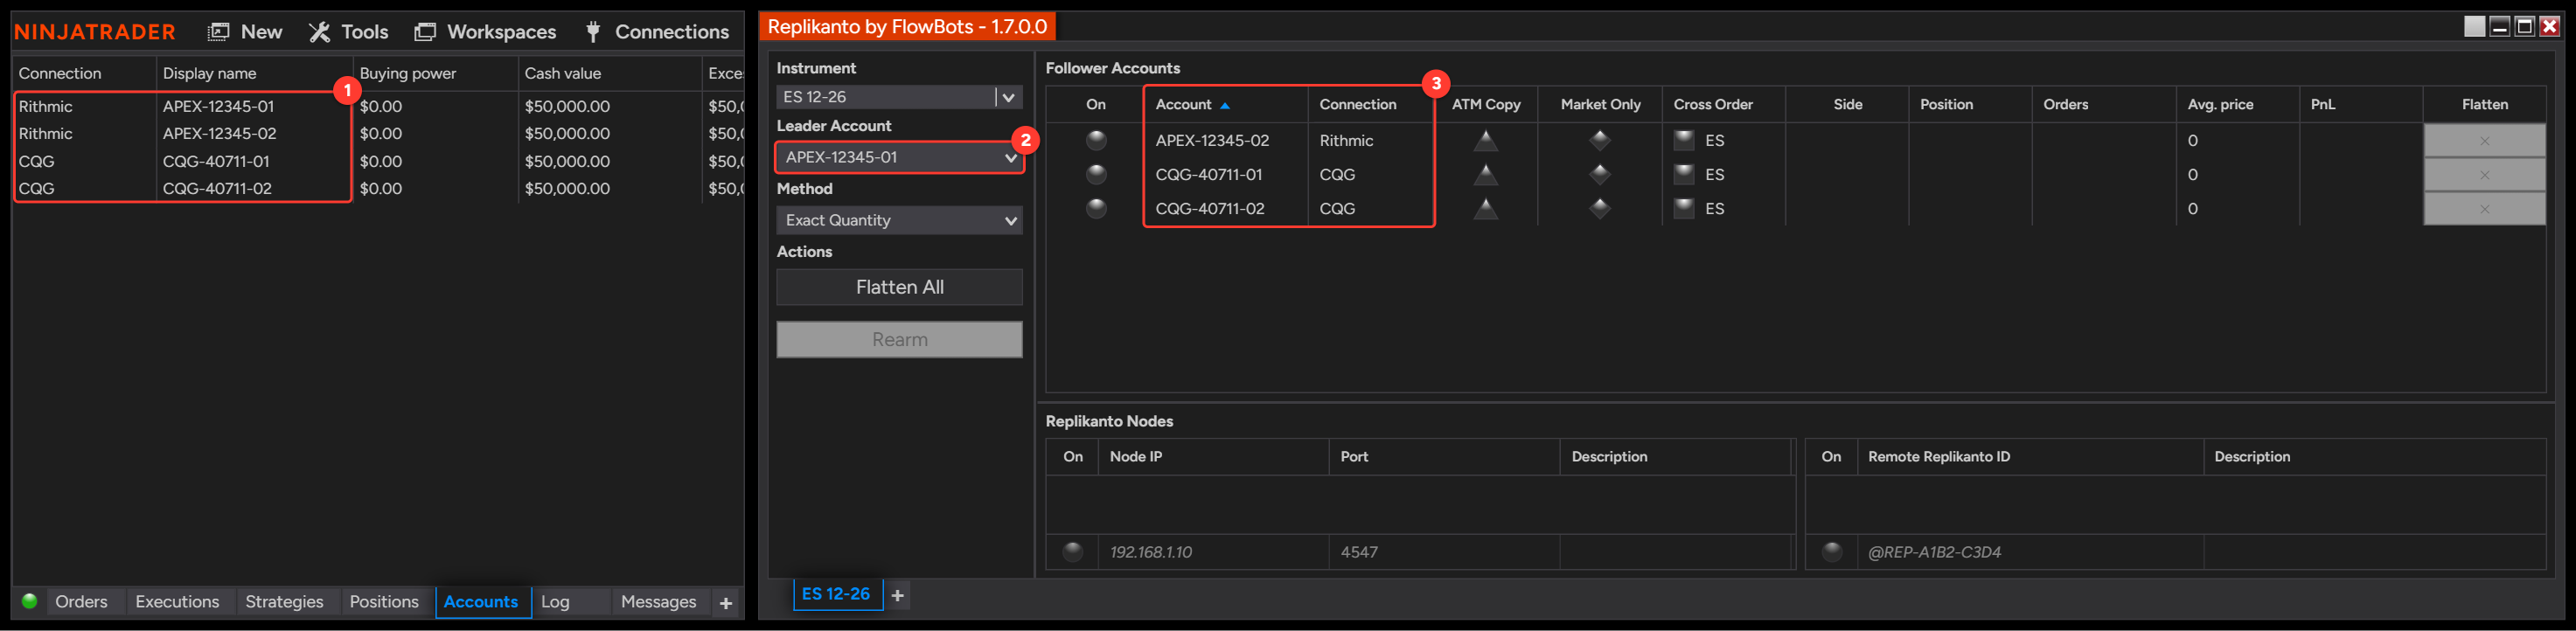Switch to the Log tab
Screen dimensions: 2576x631
[555, 602]
